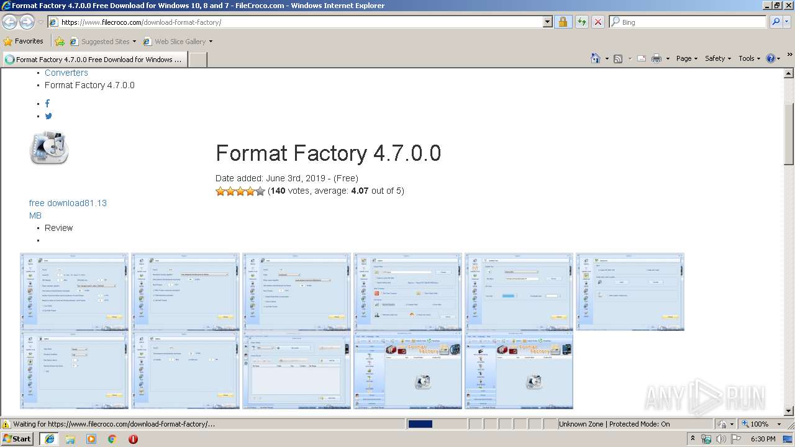This screenshot has height=447, width=795.
Task: Open the Page menu
Action: coord(686,58)
